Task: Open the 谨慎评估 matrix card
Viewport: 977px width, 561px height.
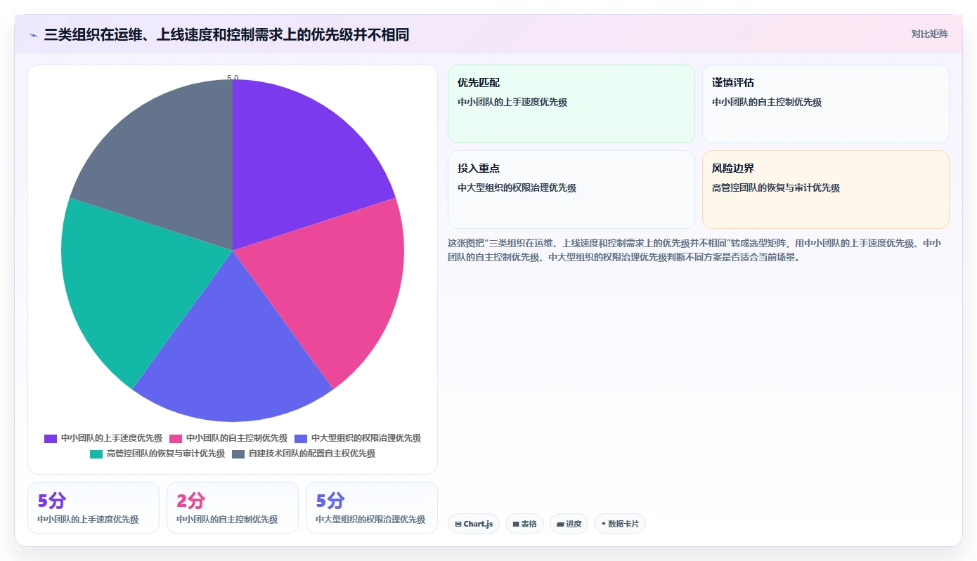Action: (x=825, y=104)
